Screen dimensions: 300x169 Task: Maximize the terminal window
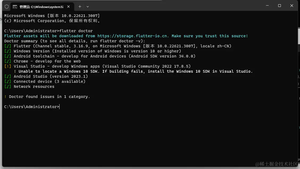tap(280, 6)
